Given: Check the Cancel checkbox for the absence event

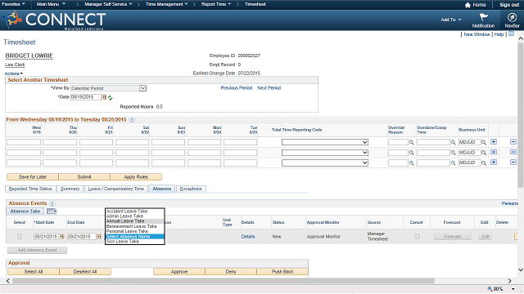Looking at the screenshot, I should [417, 236].
